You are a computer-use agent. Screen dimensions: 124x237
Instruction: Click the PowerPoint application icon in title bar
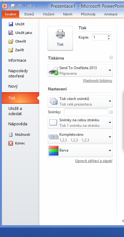pyautogui.click(x=5, y=6)
